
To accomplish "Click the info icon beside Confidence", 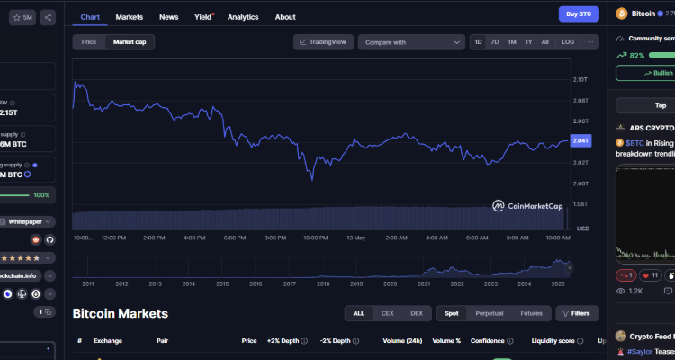I will click(510, 341).
